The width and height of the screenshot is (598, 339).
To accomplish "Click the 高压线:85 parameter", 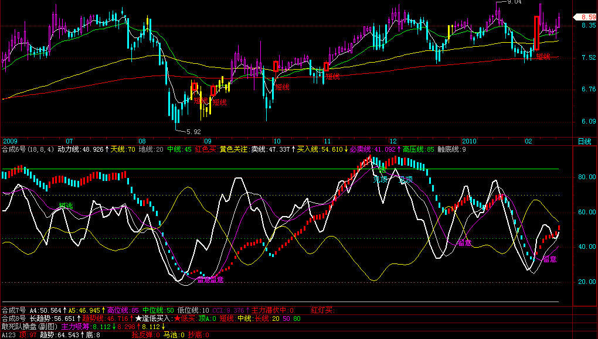I will click(419, 149).
